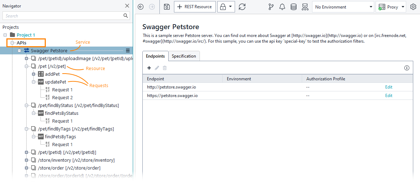Open the lock authorization dropdown
Viewport: 420px width, 182px height.
[226, 7]
